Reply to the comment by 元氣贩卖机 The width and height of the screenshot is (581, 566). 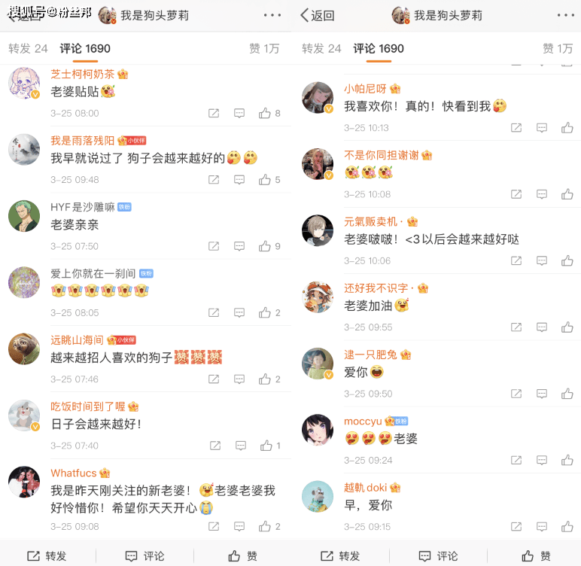pos(542,260)
